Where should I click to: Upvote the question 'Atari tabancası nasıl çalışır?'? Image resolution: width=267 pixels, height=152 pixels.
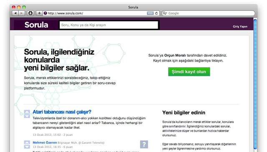[27, 112]
